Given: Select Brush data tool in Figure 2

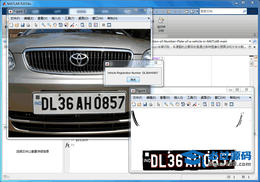Looking at the screenshot, I should (x=194, y=104).
